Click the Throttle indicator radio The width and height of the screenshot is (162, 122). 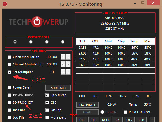[102, 112]
